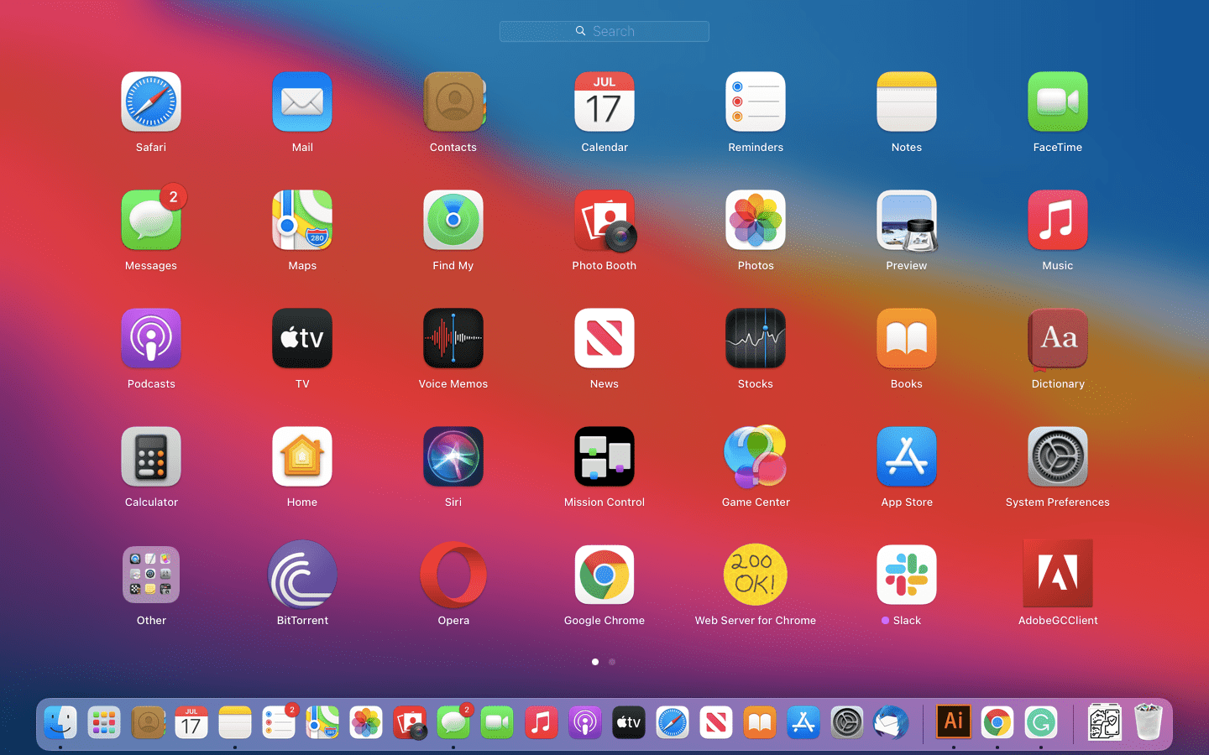The width and height of the screenshot is (1209, 755).
Task: Launch Maps from the Launchpad grid
Action: (302, 220)
